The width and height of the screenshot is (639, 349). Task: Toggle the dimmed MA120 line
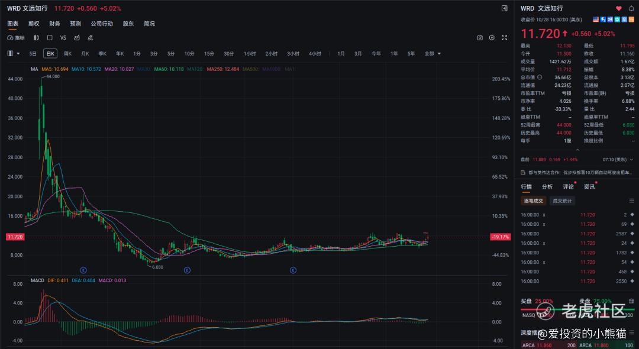click(x=195, y=69)
